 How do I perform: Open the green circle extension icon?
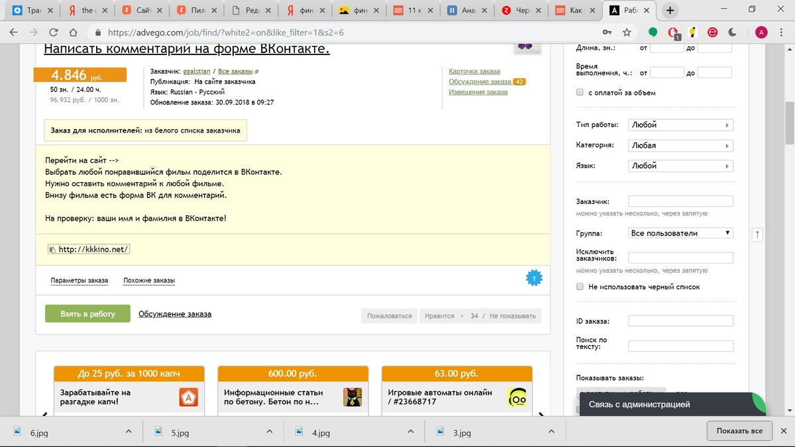[x=653, y=32]
